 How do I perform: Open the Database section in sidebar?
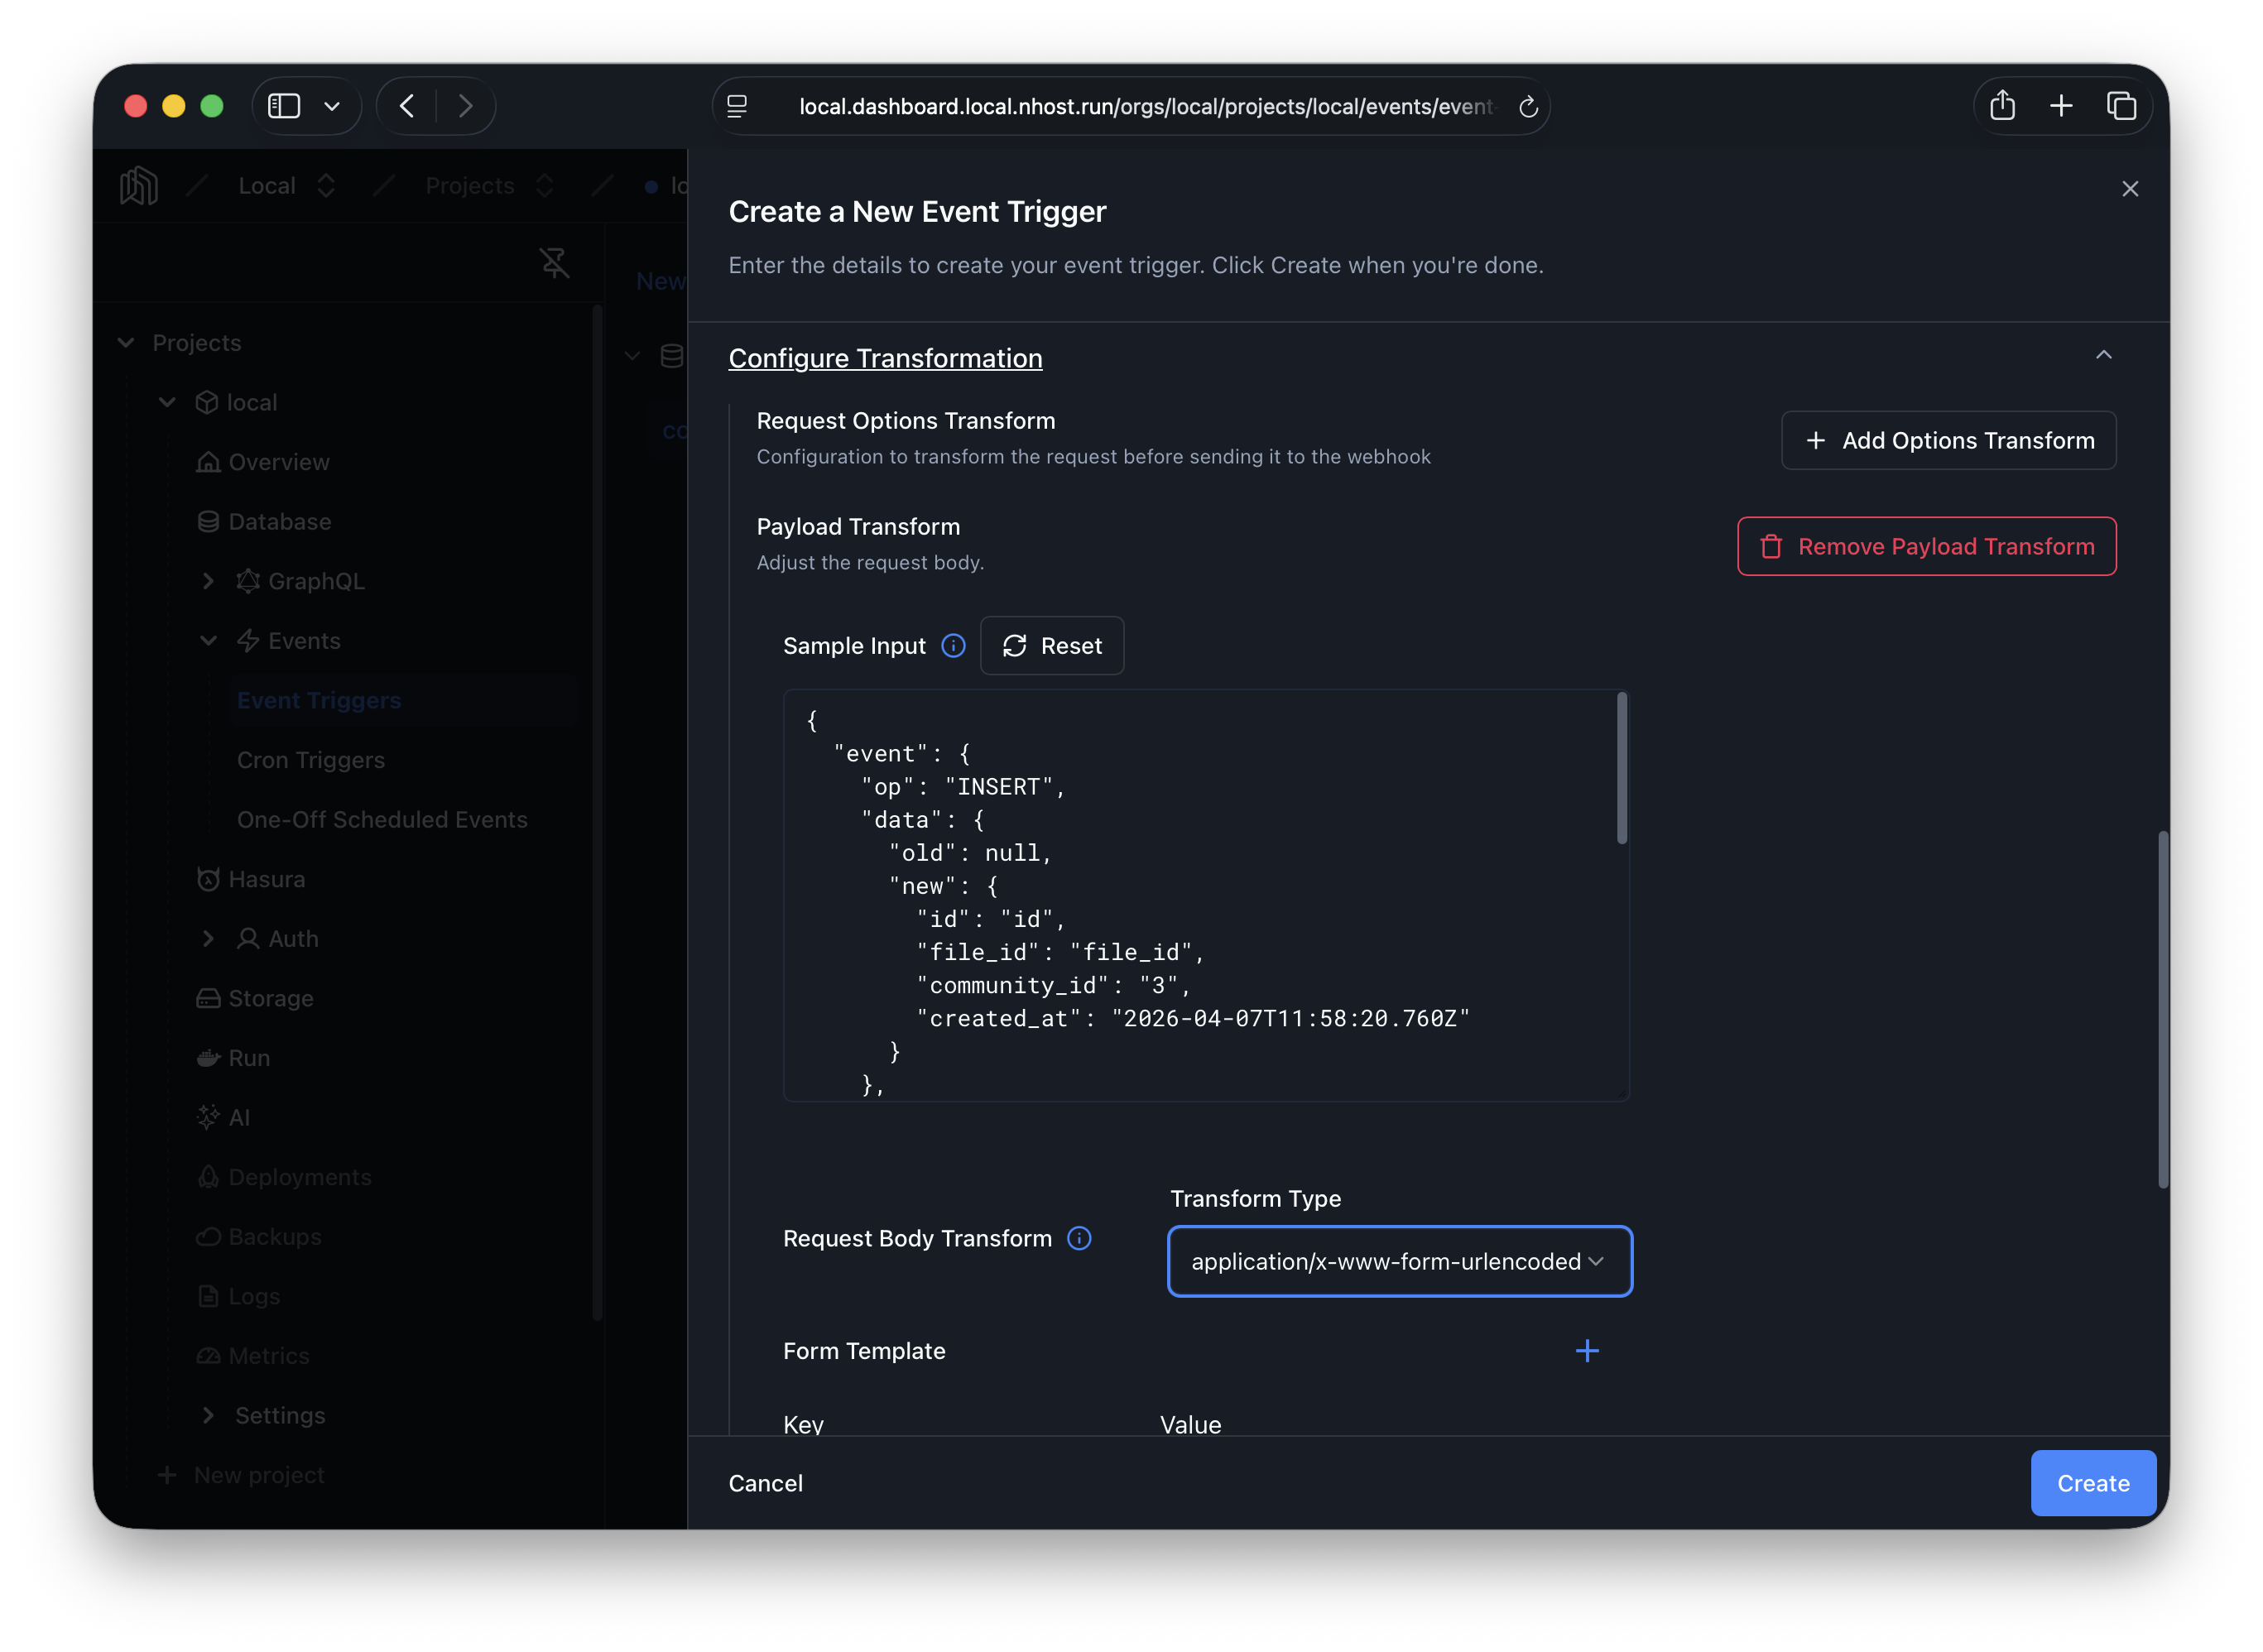(279, 521)
